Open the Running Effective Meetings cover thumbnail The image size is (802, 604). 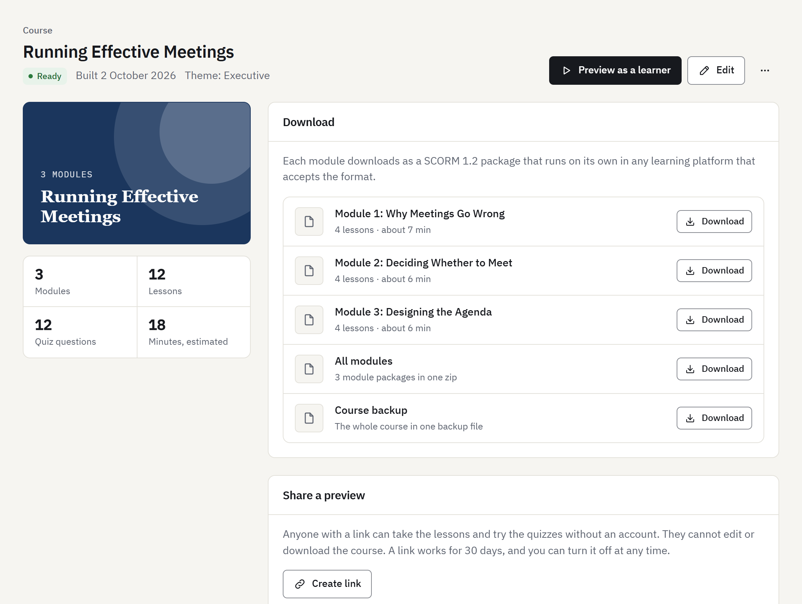(137, 173)
